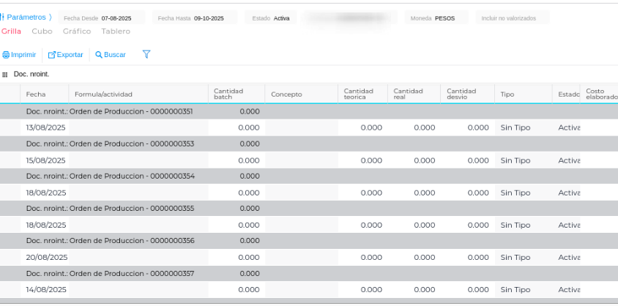Expand the Parámetros panel chevron
618x306 pixels.
pyautogui.click(x=50, y=17)
